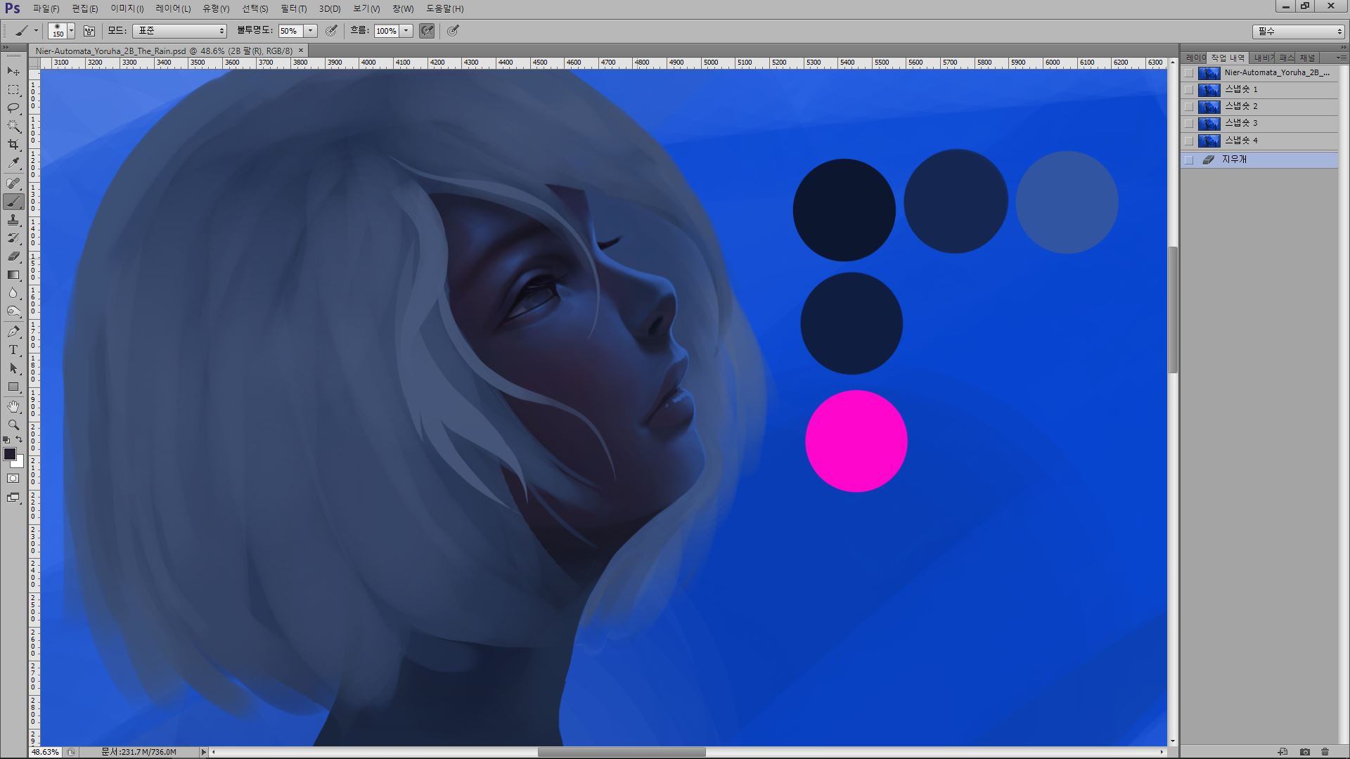Activate the Zoom tool
Screen dimensions: 1350x759
pyautogui.click(x=13, y=425)
